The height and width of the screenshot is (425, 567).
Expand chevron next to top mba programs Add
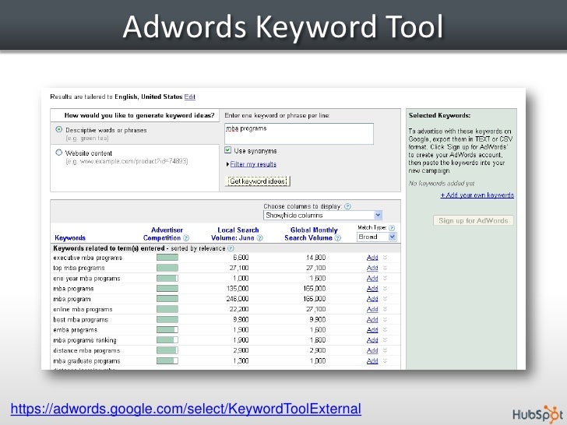pos(385,268)
